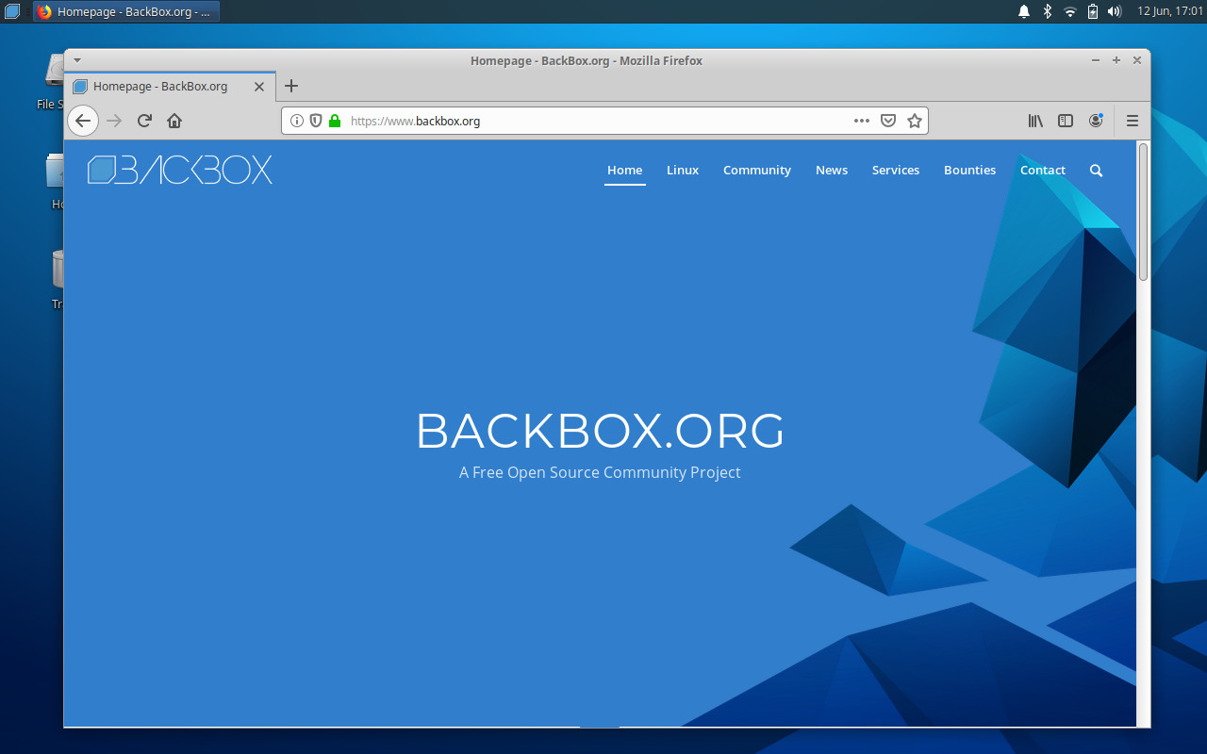1207x754 pixels.
Task: Click the forward navigation arrow
Action: 114,121
